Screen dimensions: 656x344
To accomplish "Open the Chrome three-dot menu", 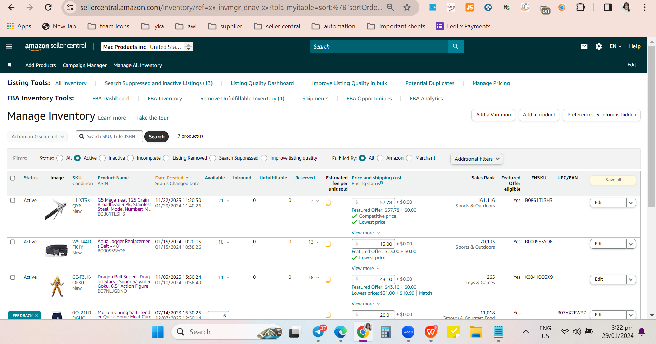I will coord(645,7).
